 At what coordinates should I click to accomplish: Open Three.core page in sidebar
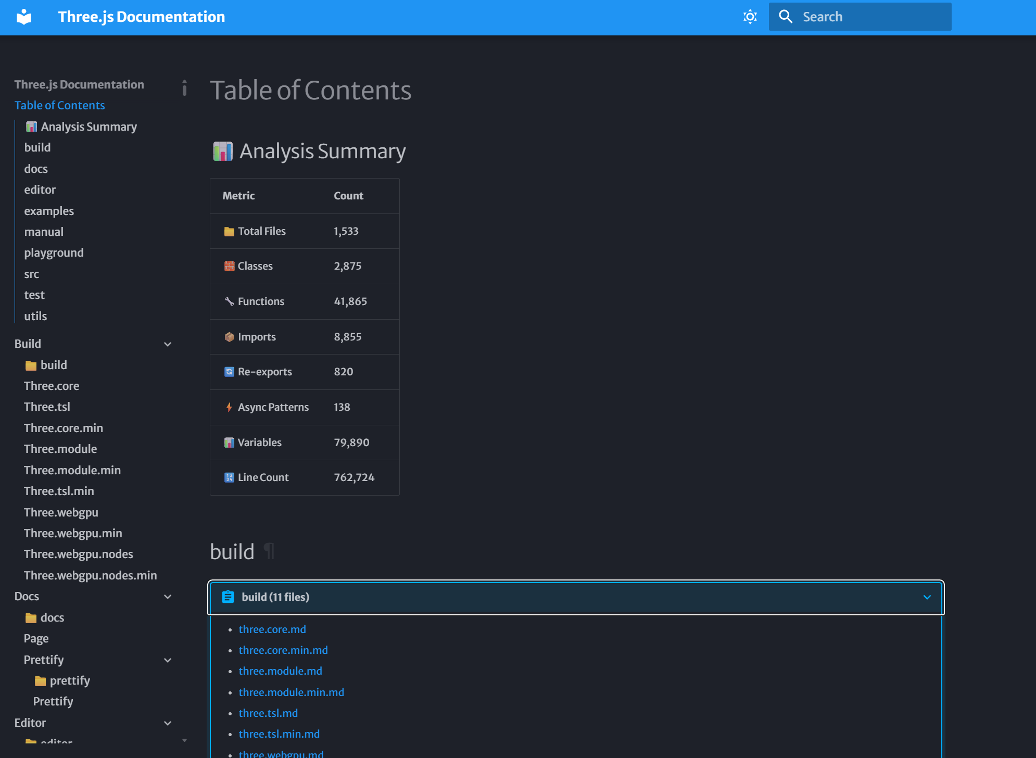click(52, 386)
